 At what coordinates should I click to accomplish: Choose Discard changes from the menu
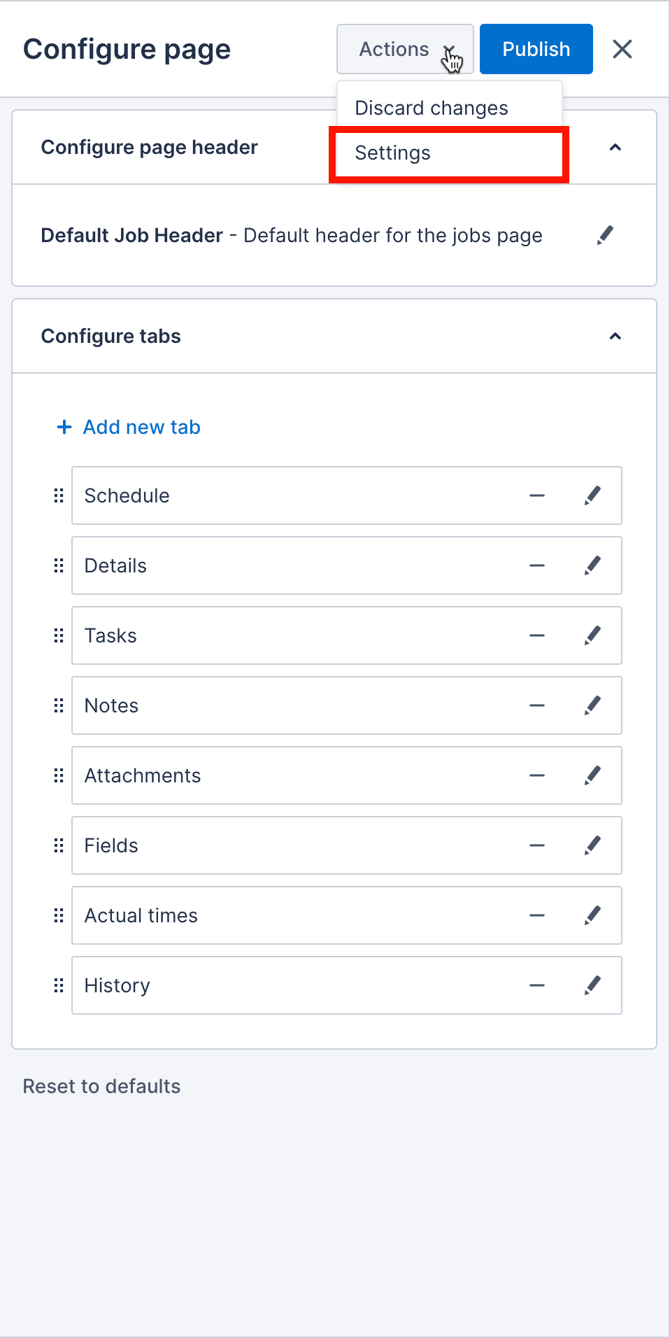pyautogui.click(x=431, y=107)
